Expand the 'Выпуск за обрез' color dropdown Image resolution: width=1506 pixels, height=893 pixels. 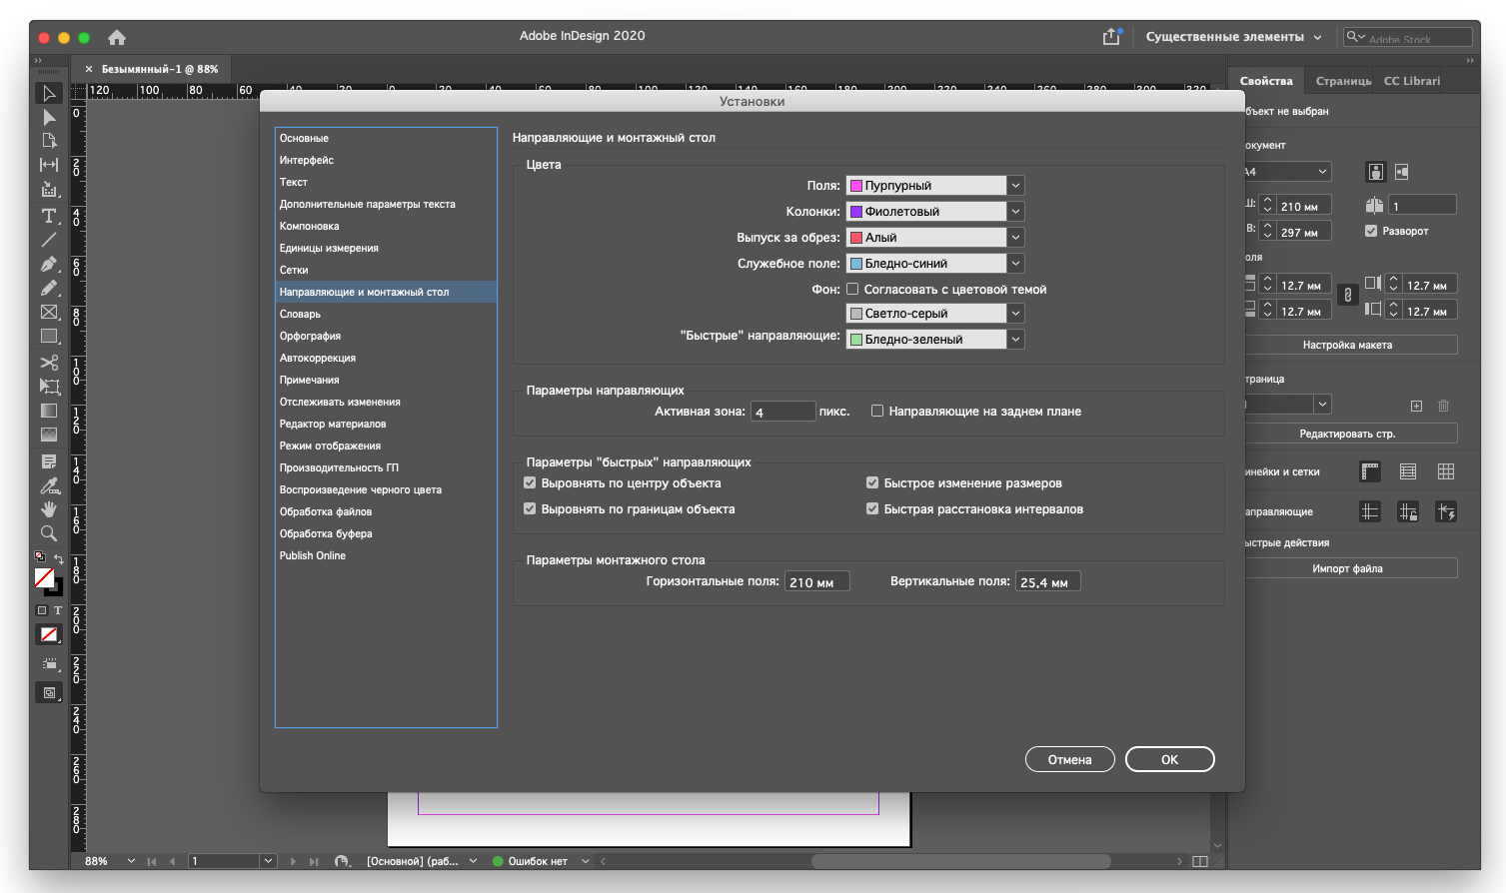pyautogui.click(x=1015, y=238)
